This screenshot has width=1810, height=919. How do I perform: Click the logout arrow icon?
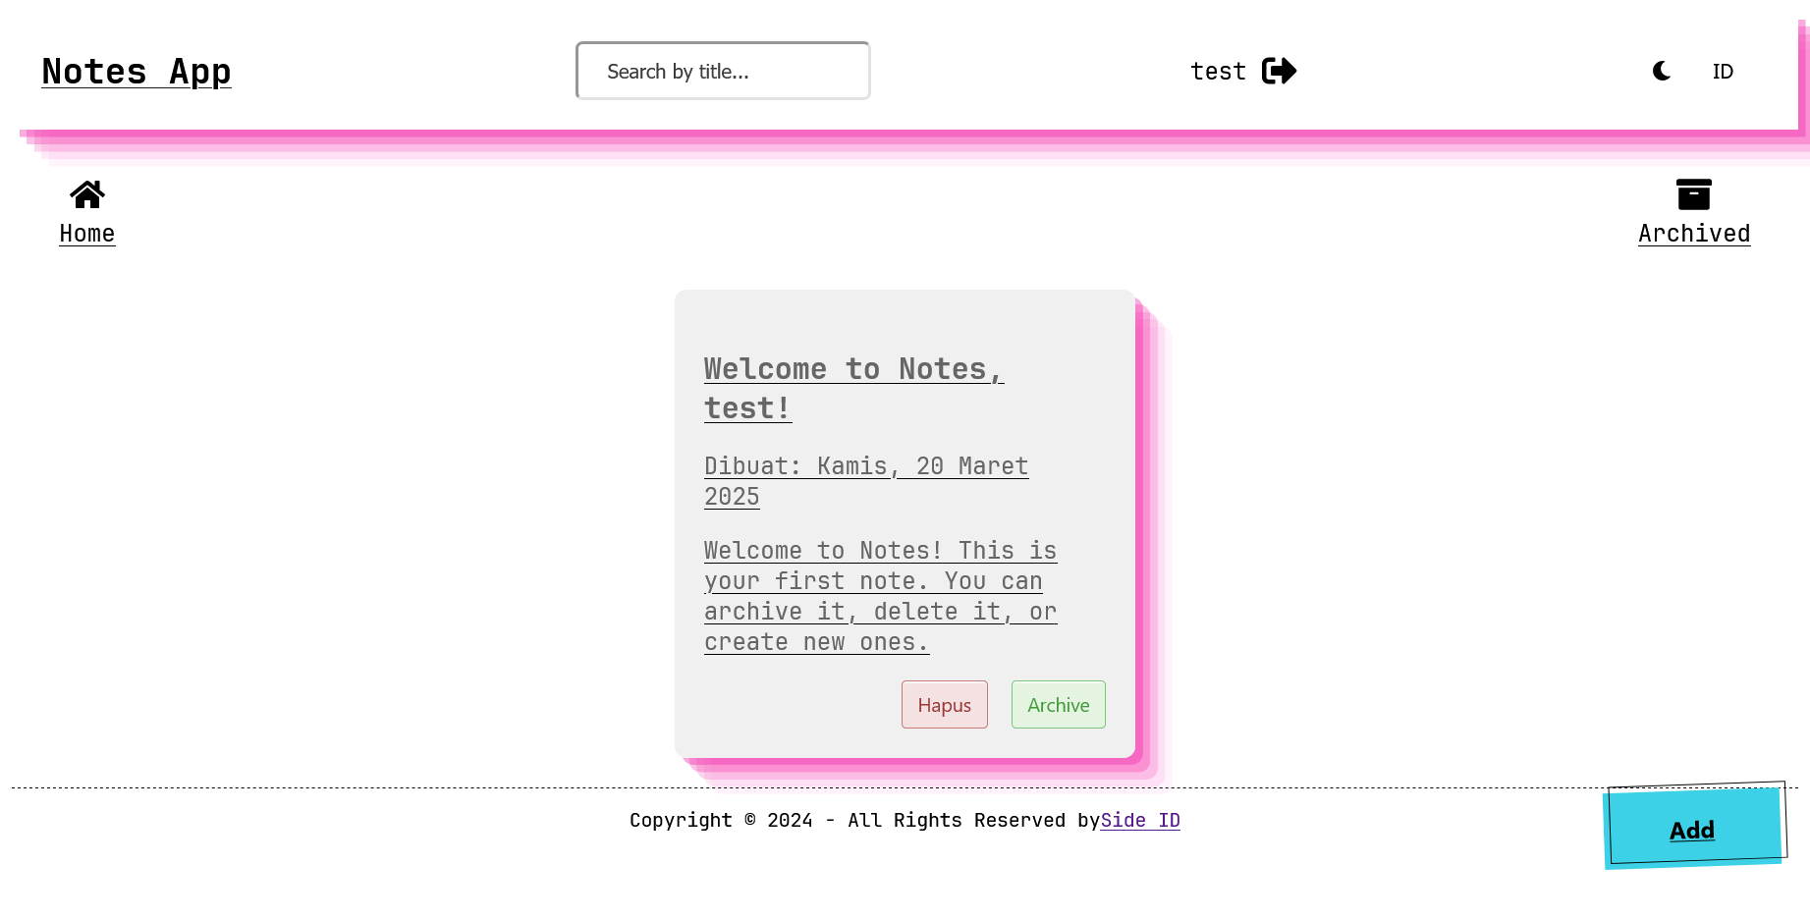pos(1279,71)
